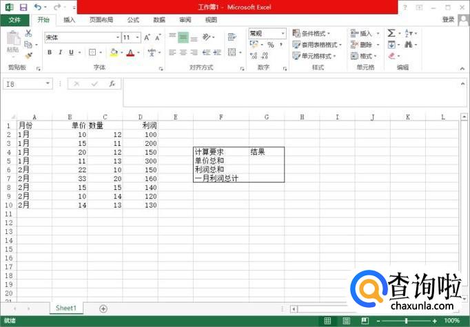The height and width of the screenshot is (327, 470).
Task: Switch to the 公式 Formulas tab
Action: pyautogui.click(x=133, y=20)
